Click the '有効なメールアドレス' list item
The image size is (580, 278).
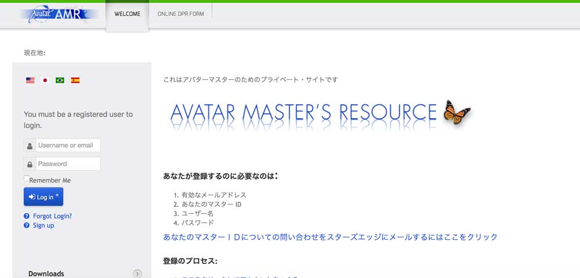coord(214,195)
